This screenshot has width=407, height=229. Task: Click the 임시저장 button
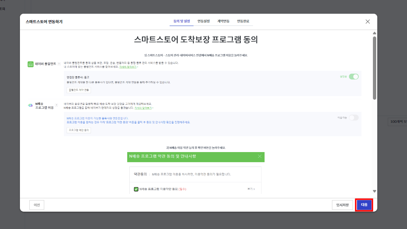pyautogui.click(x=342, y=205)
